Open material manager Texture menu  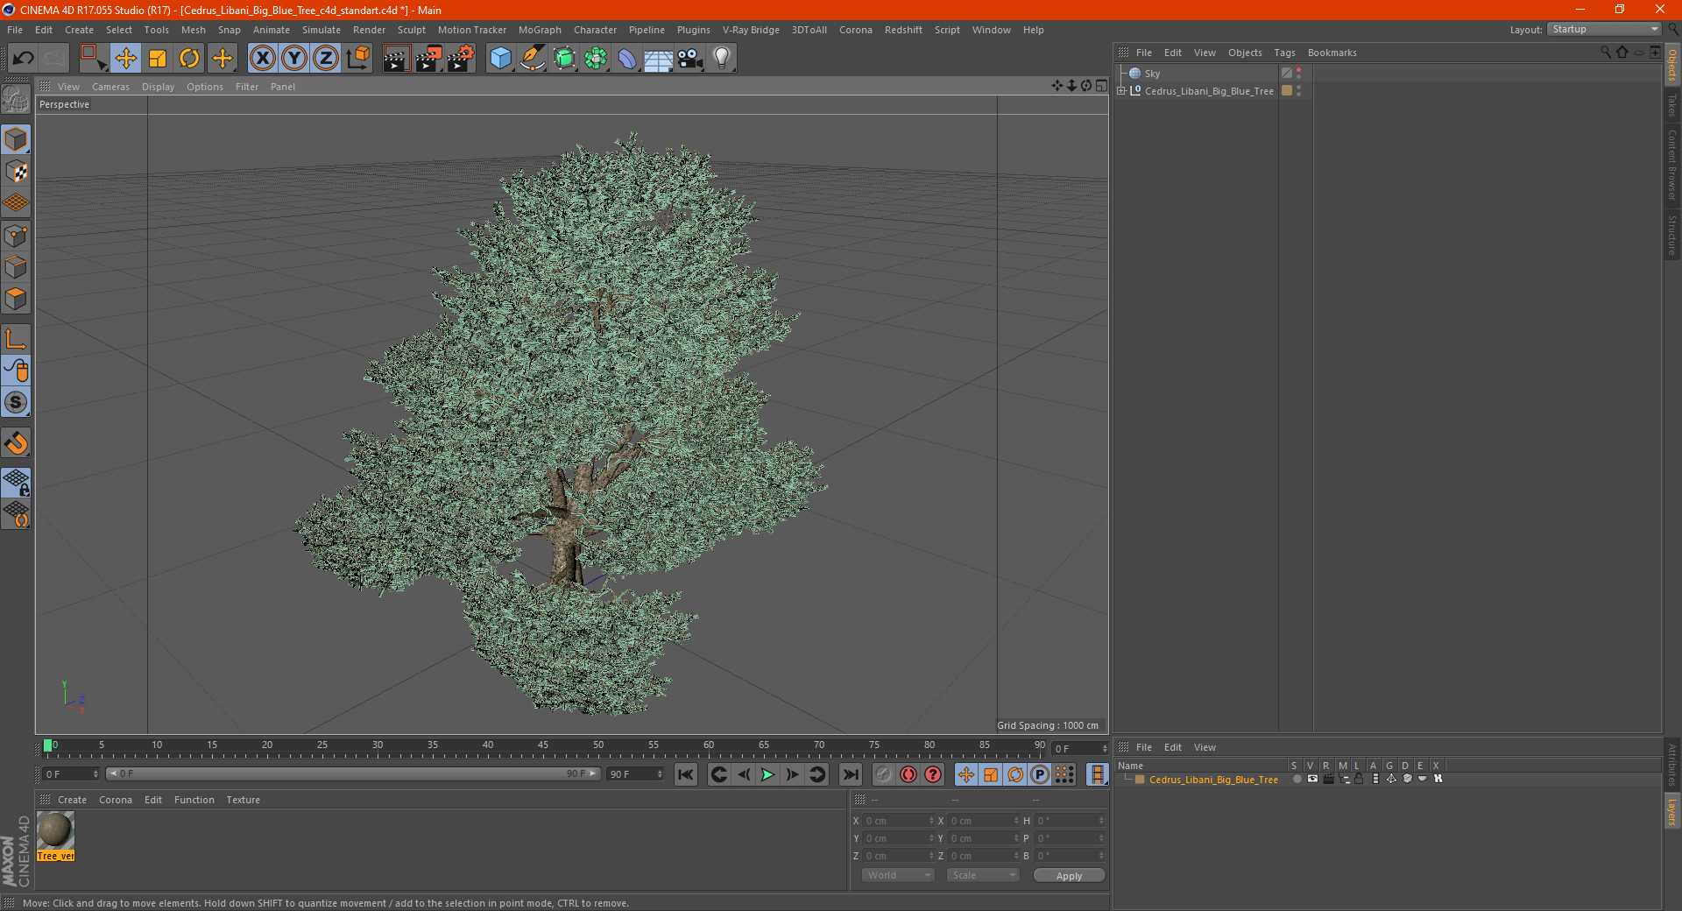pyautogui.click(x=243, y=800)
